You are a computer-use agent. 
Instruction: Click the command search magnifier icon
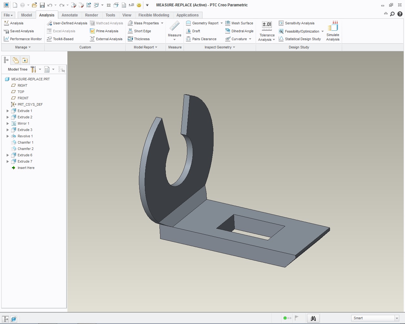pyautogui.click(x=392, y=14)
